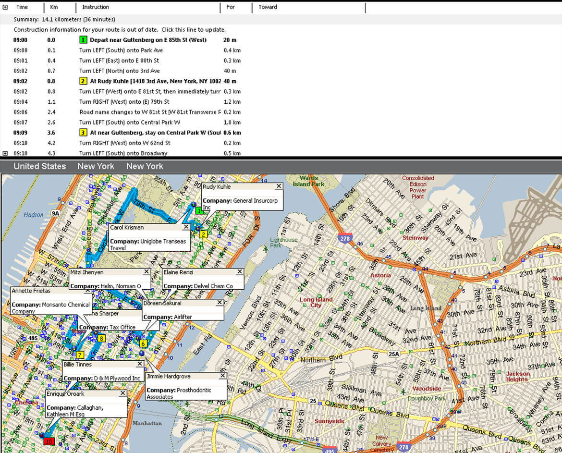
Task: Close the Rudy Kuhle balloon
Action: (x=279, y=186)
